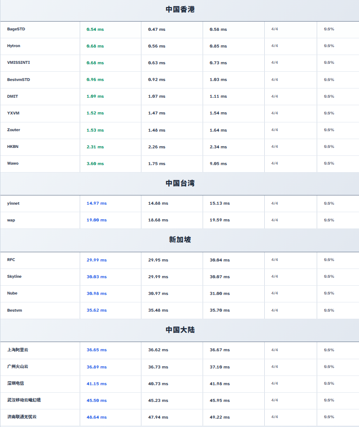Click the blue 14.97 ms latency value

(x=96, y=203)
